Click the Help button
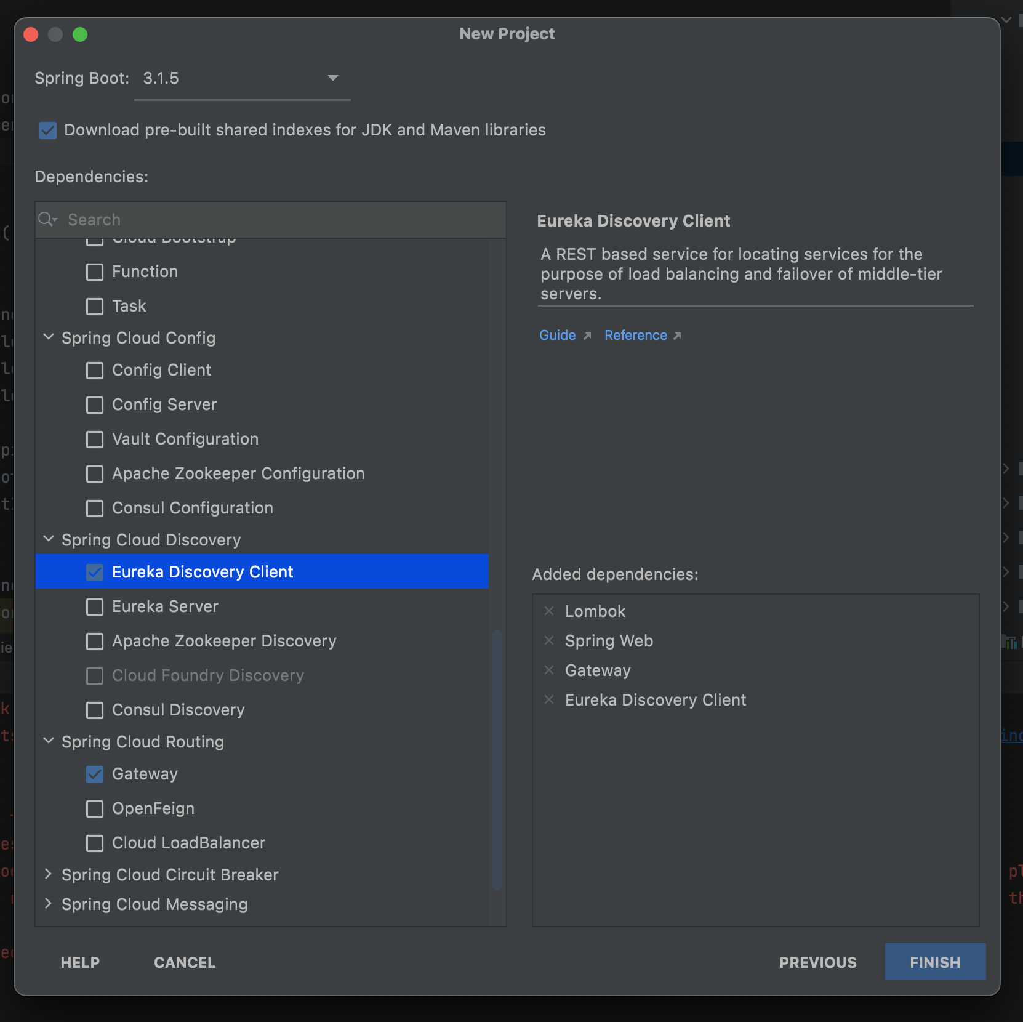The image size is (1023, 1022). pos(80,962)
